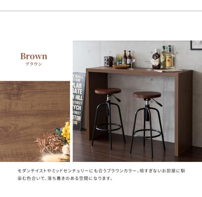Click the green glass tumbler on counter
The width and height of the screenshot is (202, 197).
[x=119, y=59]
